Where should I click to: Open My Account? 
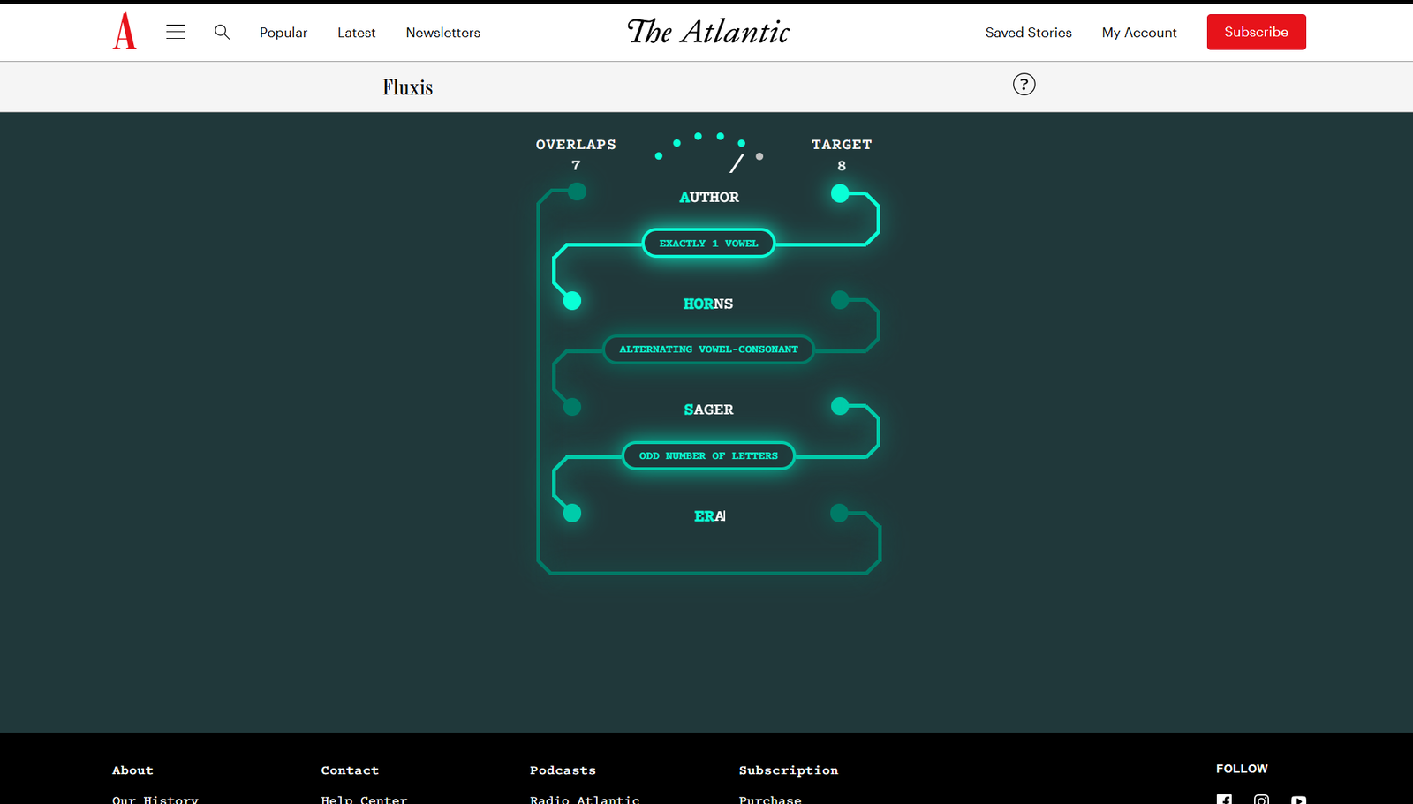(1139, 33)
